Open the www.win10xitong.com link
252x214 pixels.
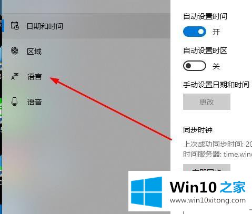[x=208, y=200]
